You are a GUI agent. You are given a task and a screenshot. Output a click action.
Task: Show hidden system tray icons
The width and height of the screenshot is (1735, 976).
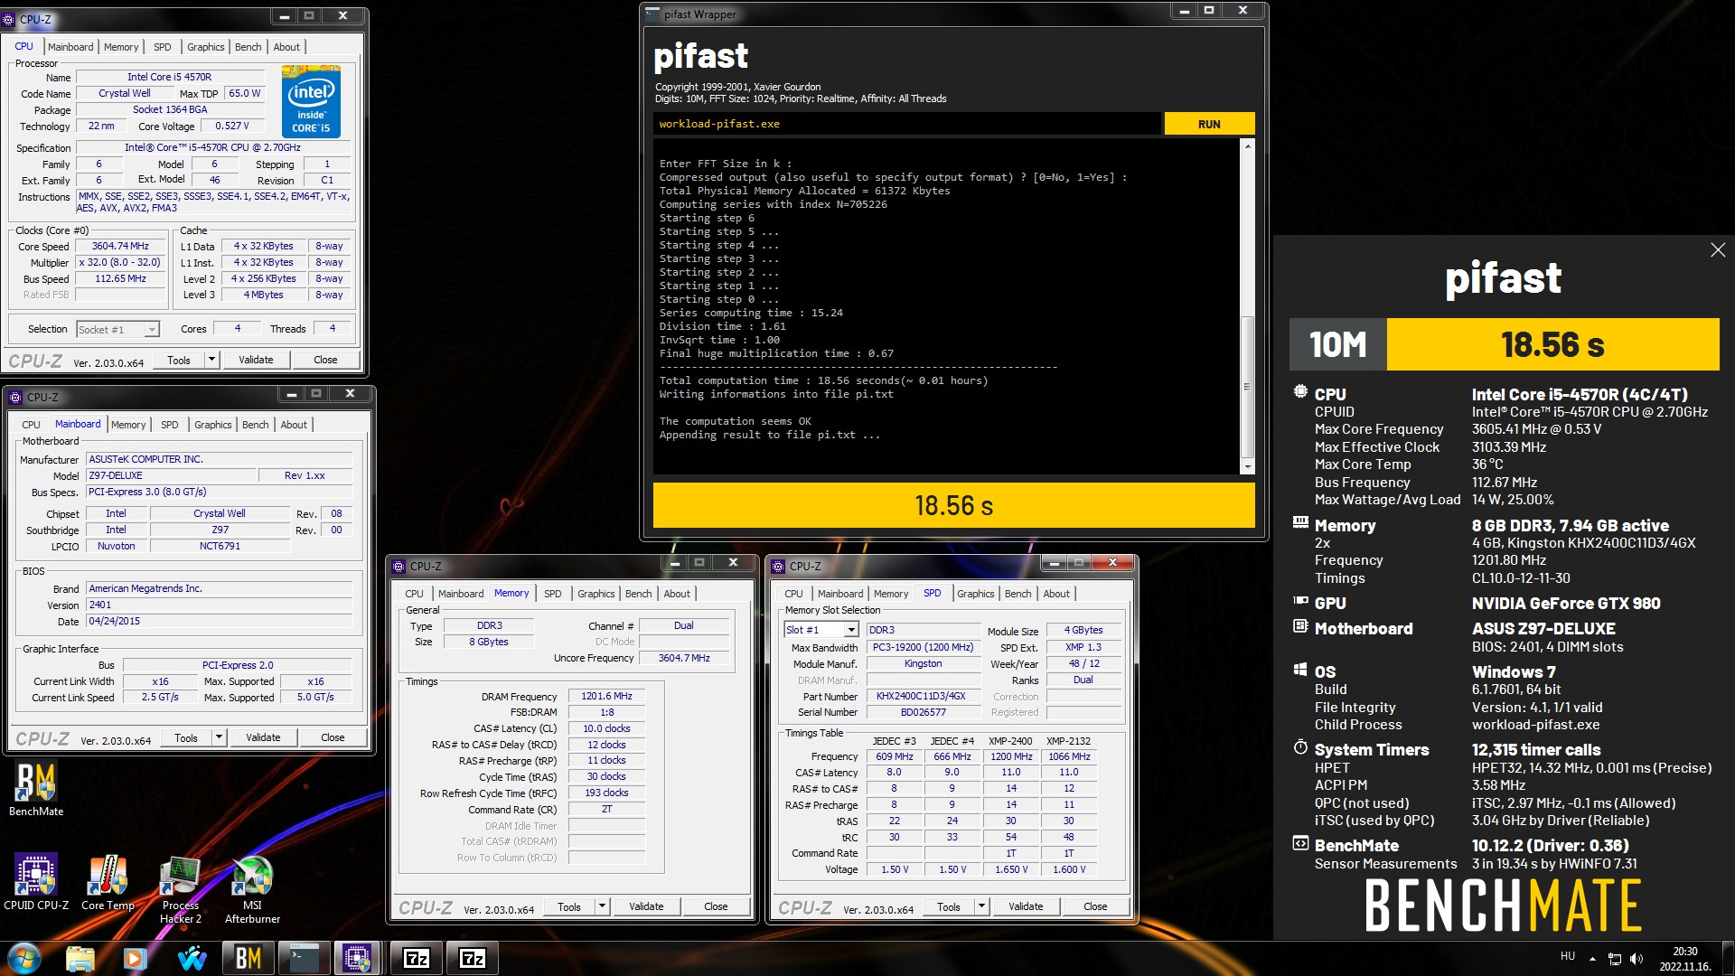[x=1592, y=958]
